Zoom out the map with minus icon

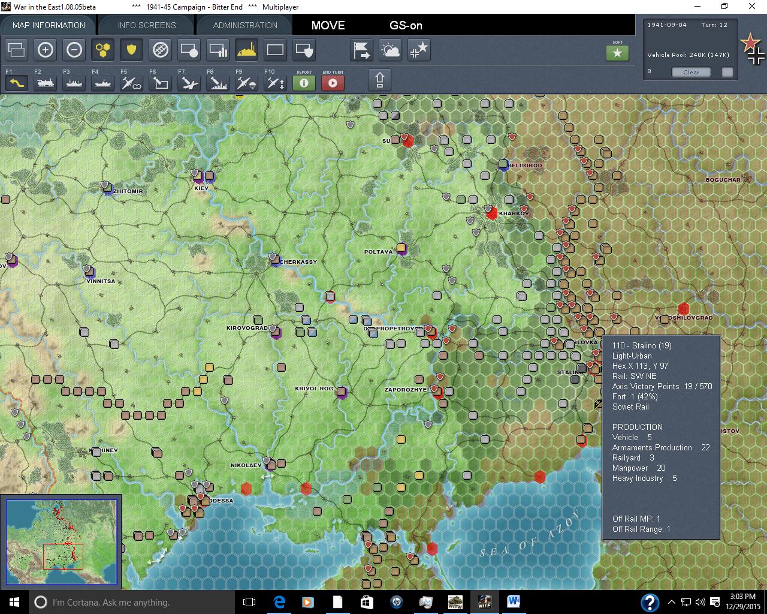74,50
